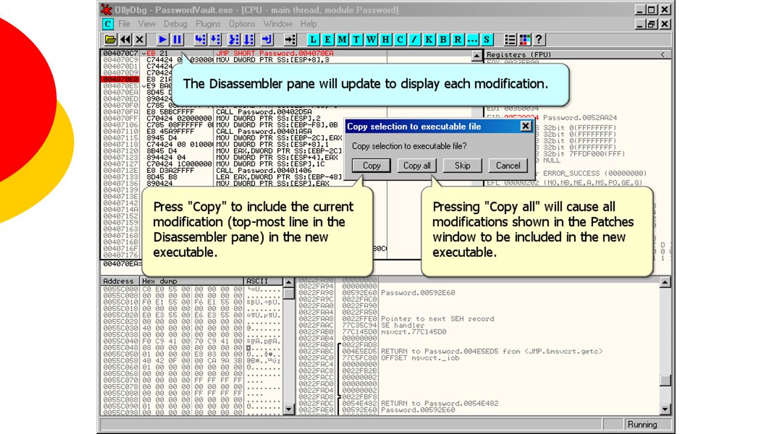Click the ASCII column header
This screenshot has width=772, height=434.
pyautogui.click(x=264, y=281)
